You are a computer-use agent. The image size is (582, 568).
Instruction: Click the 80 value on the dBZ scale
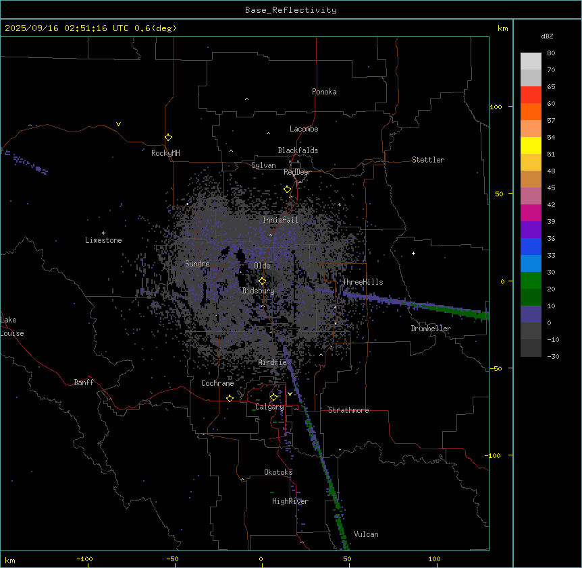(551, 53)
